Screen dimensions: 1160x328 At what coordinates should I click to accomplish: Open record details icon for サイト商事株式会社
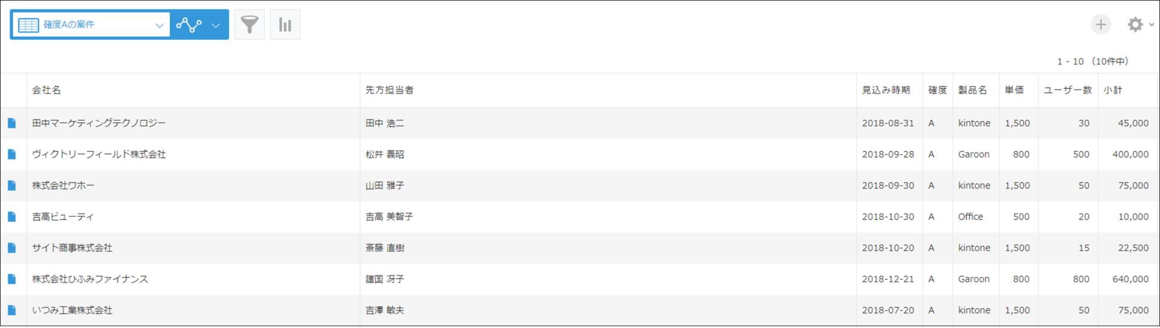point(11,248)
